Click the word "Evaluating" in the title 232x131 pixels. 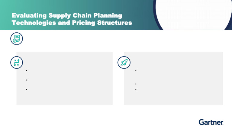click(29, 16)
